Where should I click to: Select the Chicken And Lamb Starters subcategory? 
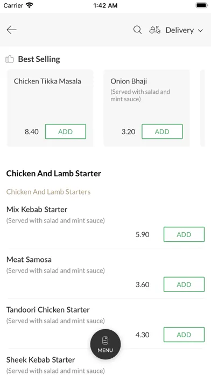click(x=48, y=192)
